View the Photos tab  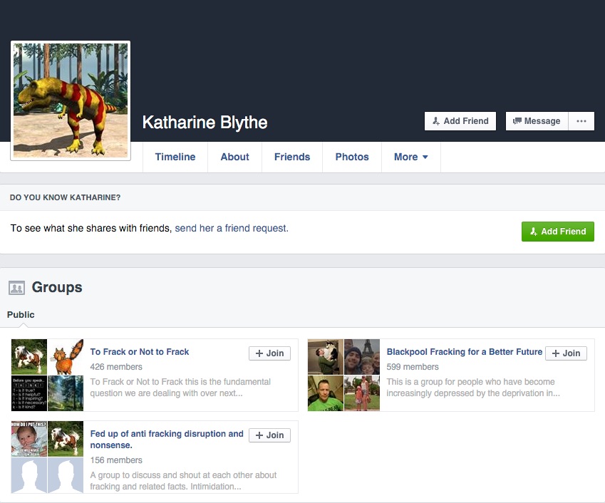coord(352,157)
